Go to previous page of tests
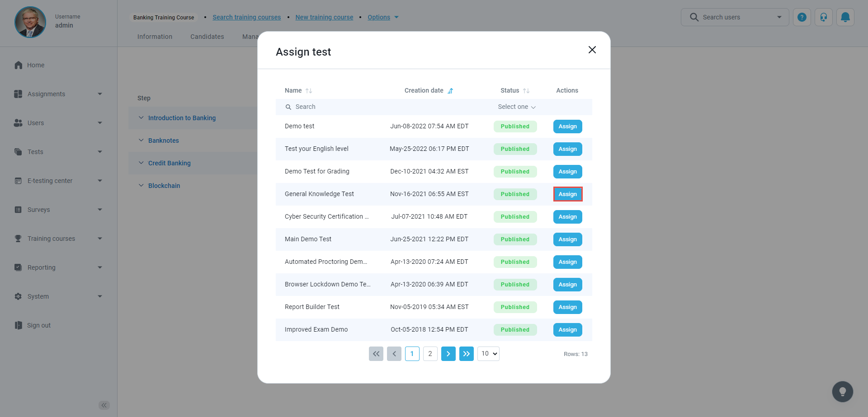Screen dimensions: 868x417 (x=394, y=354)
